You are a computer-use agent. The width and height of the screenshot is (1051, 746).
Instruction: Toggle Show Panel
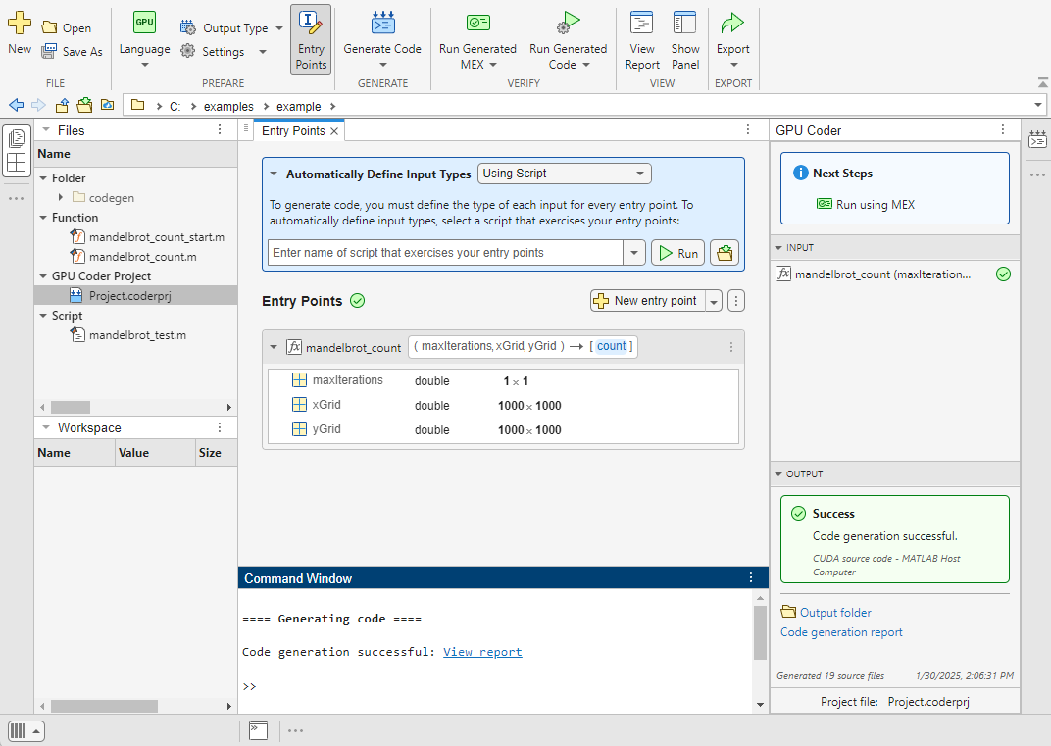click(685, 40)
